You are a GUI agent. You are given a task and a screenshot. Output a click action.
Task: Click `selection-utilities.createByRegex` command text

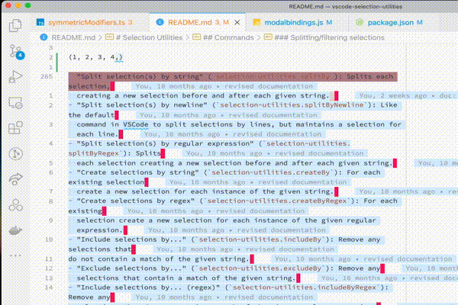[x=277, y=201]
